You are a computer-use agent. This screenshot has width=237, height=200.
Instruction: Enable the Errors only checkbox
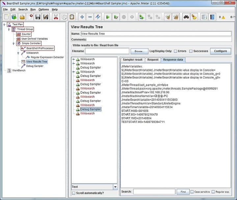coord(175,51)
